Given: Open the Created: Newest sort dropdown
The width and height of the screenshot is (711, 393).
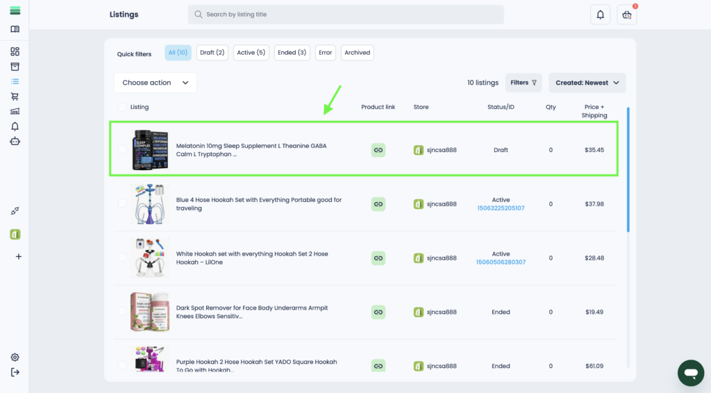Looking at the screenshot, I should [x=587, y=83].
